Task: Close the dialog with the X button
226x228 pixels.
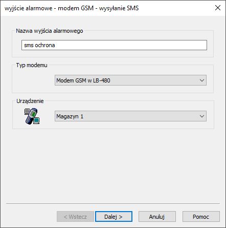Action: coord(218,8)
